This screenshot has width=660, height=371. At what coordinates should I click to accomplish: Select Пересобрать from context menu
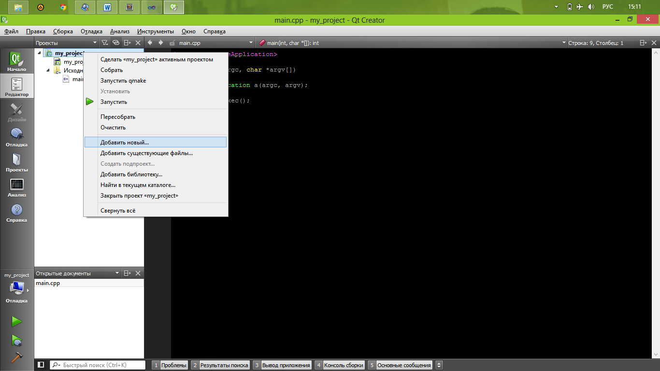pyautogui.click(x=155, y=117)
